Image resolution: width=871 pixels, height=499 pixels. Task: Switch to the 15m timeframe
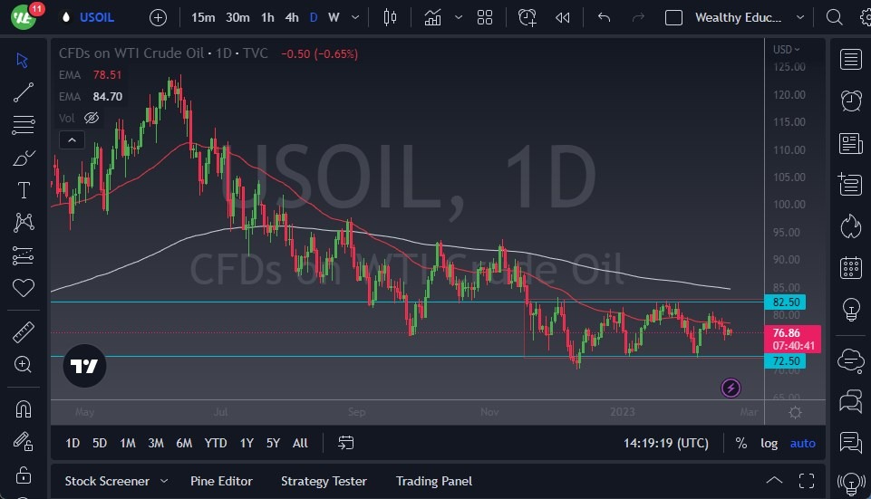(203, 17)
